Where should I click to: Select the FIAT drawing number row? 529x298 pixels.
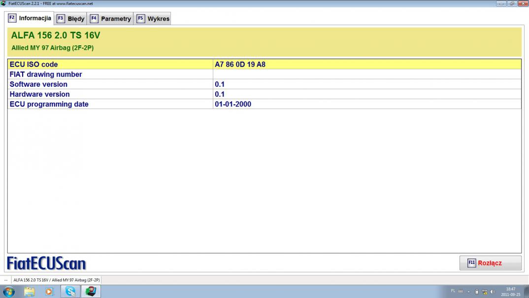(264, 74)
